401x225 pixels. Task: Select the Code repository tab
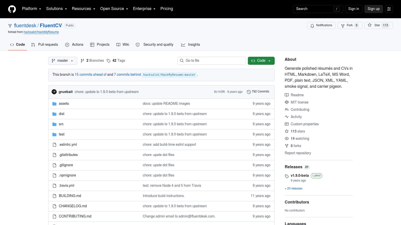(x=18, y=44)
